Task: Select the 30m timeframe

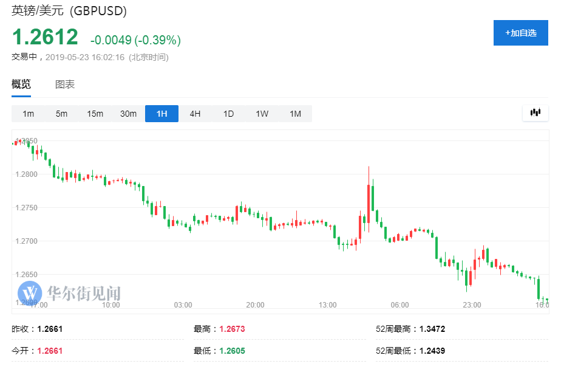Action: 128,114
